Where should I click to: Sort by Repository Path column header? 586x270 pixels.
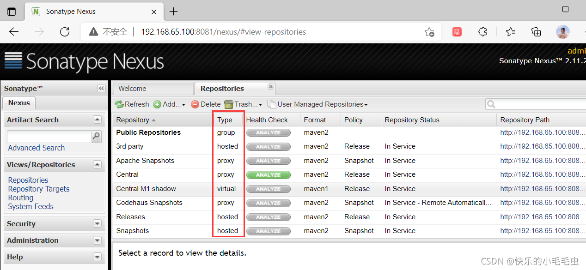pyautogui.click(x=541, y=120)
